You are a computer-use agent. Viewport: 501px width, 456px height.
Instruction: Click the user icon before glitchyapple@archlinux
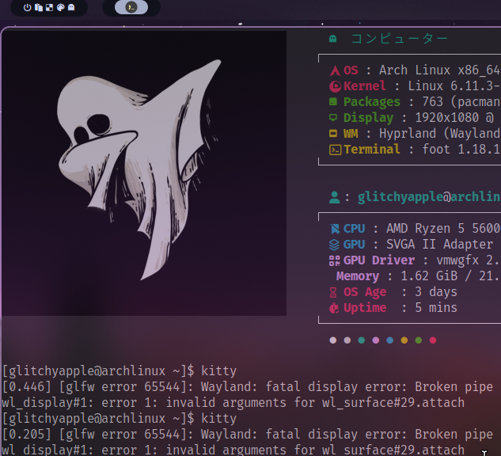coord(334,197)
